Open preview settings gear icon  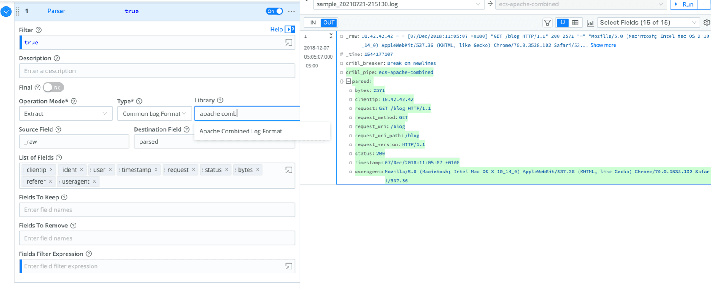tap(707, 23)
